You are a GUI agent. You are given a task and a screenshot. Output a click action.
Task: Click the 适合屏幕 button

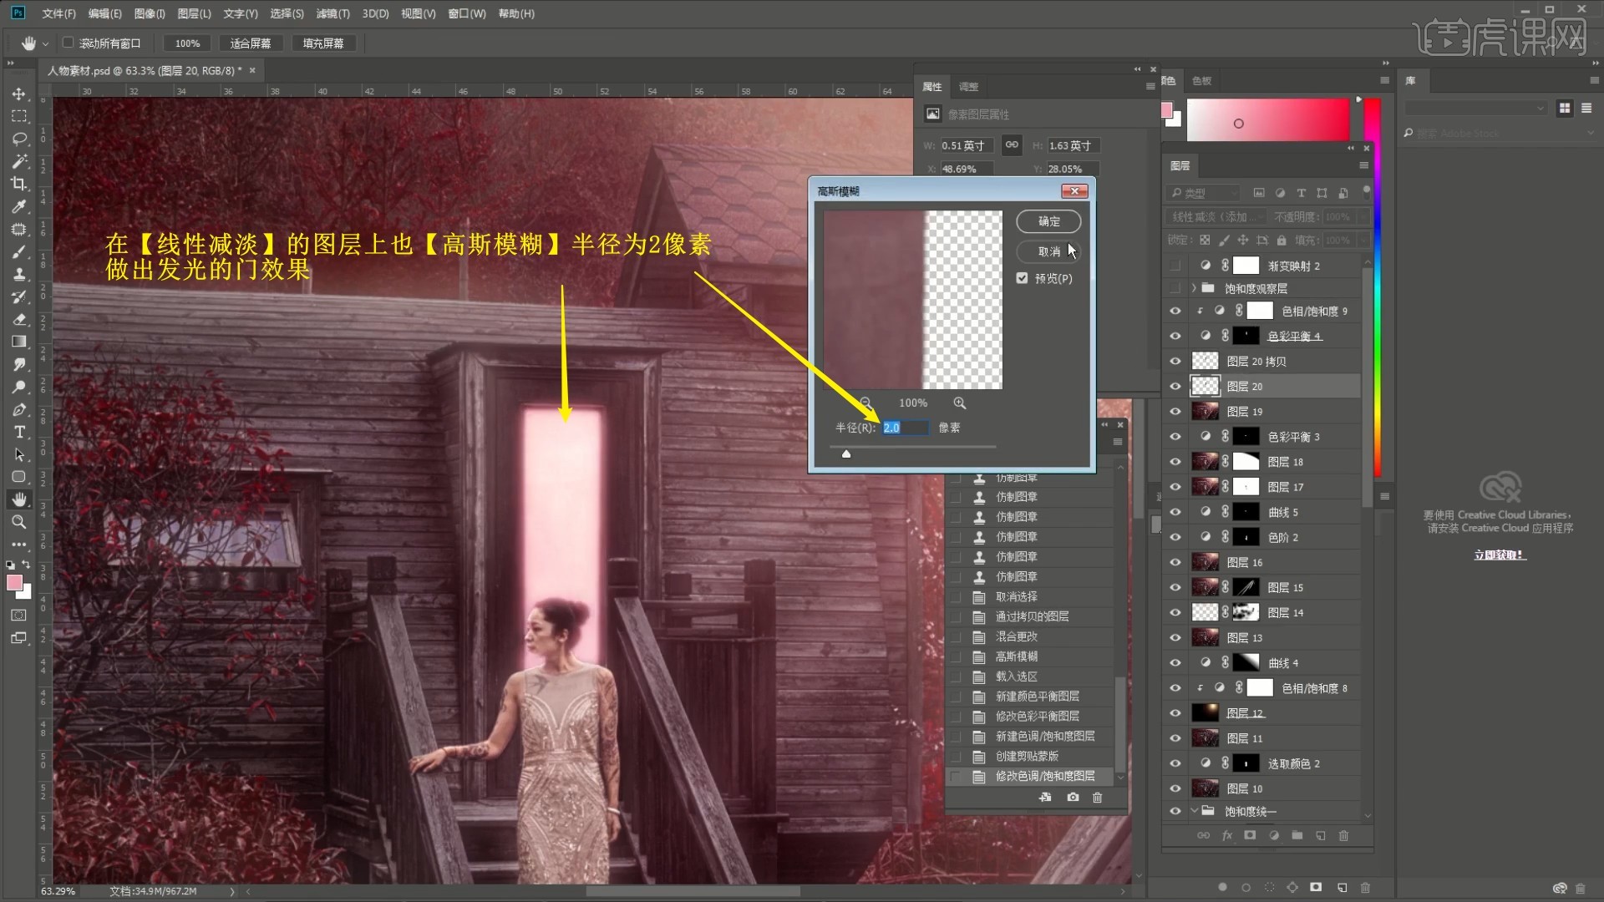coord(251,43)
